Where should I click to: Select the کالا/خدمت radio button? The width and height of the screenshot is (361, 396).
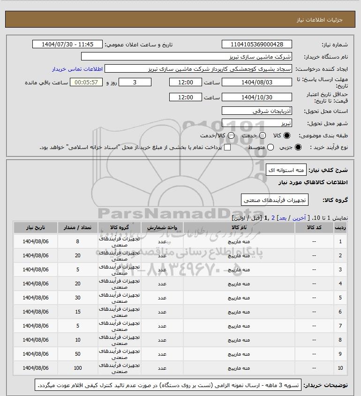click(x=231, y=135)
